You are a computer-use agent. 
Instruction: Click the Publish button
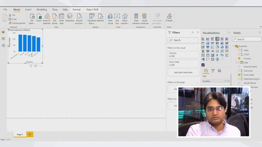(x=169, y=18)
